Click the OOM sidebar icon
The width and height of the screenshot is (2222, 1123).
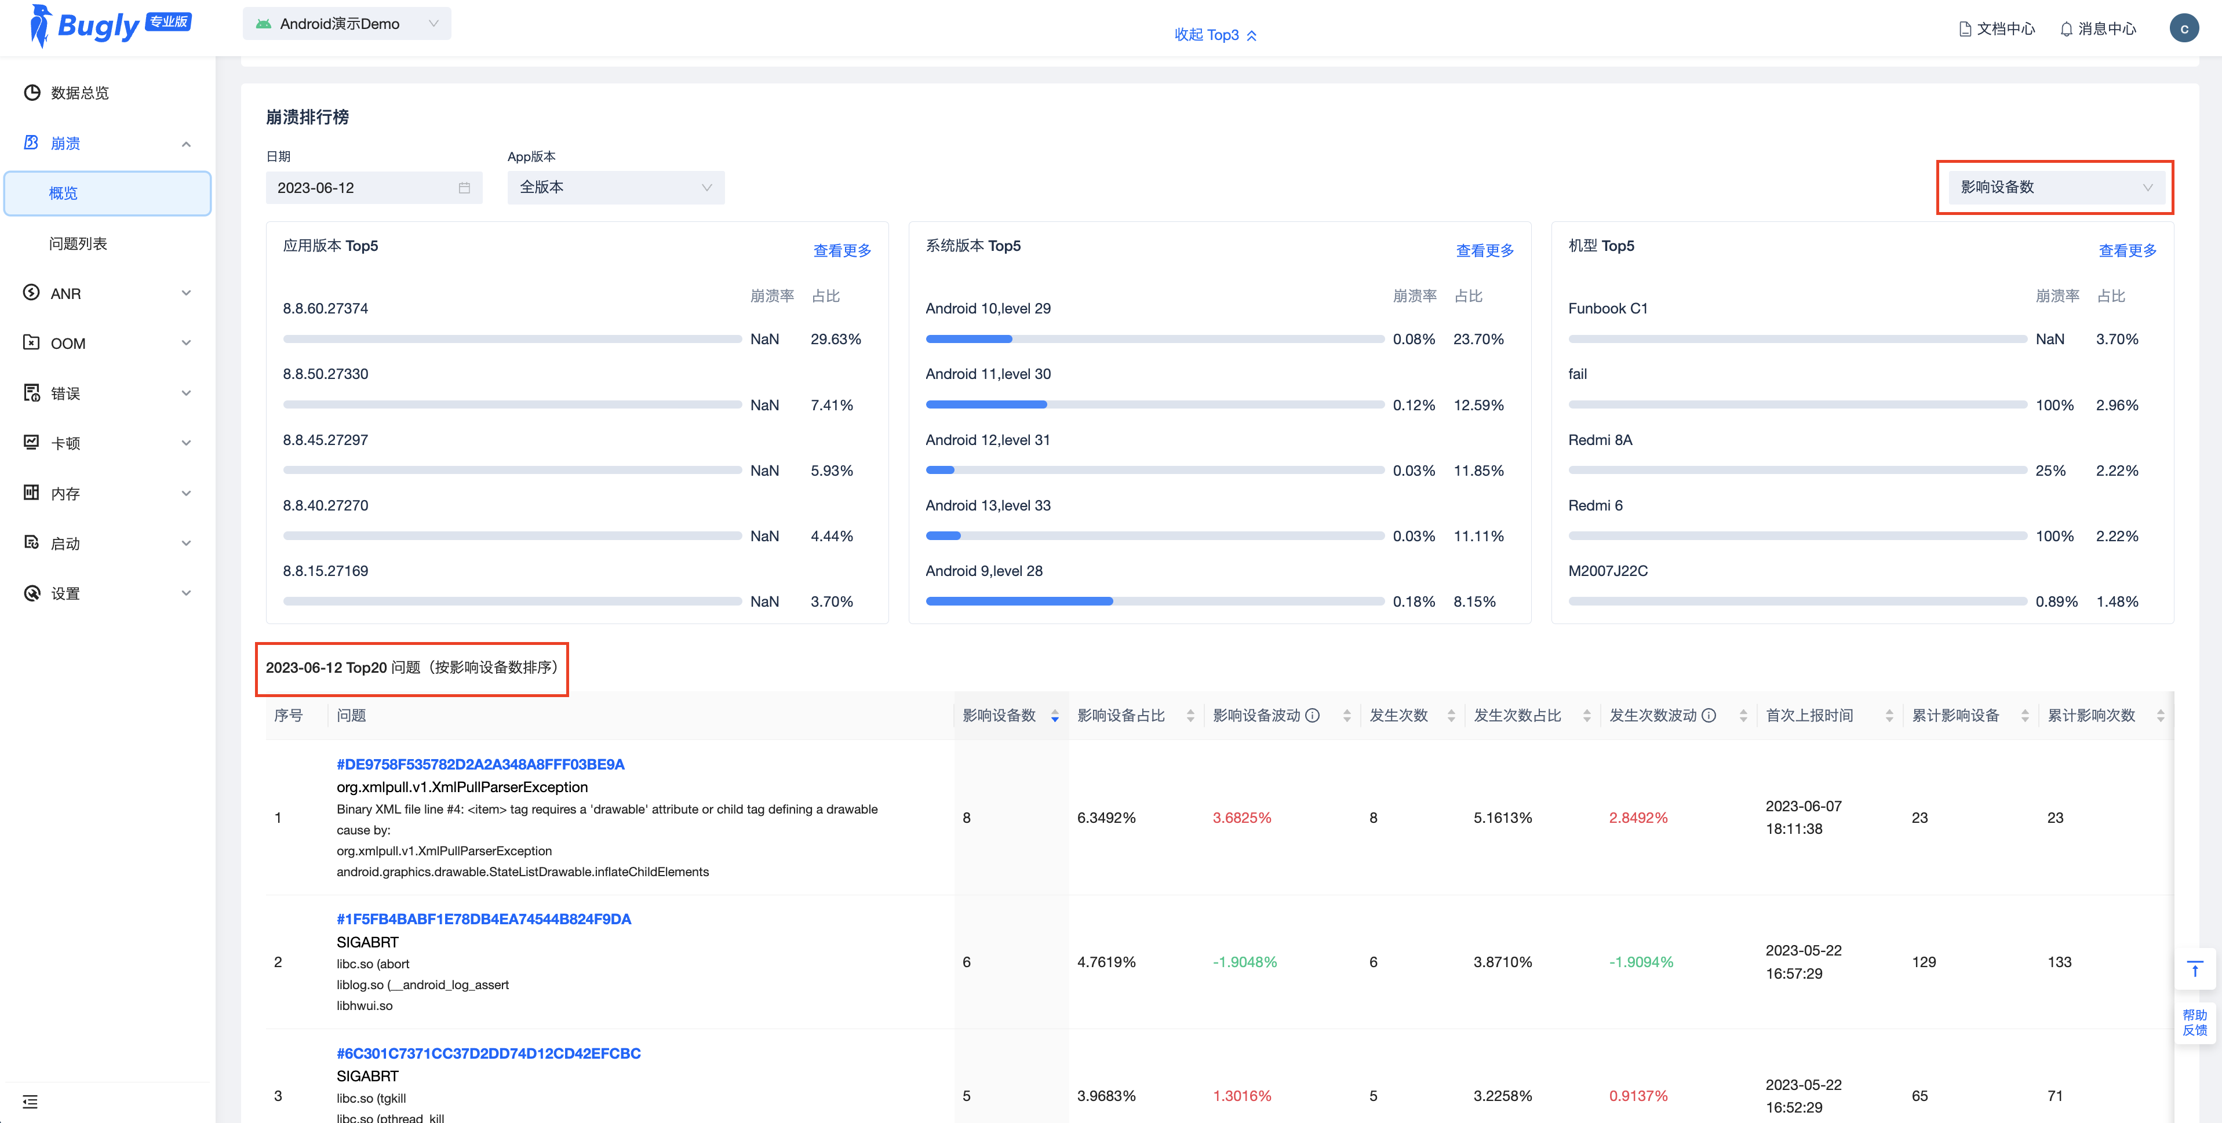(x=32, y=342)
